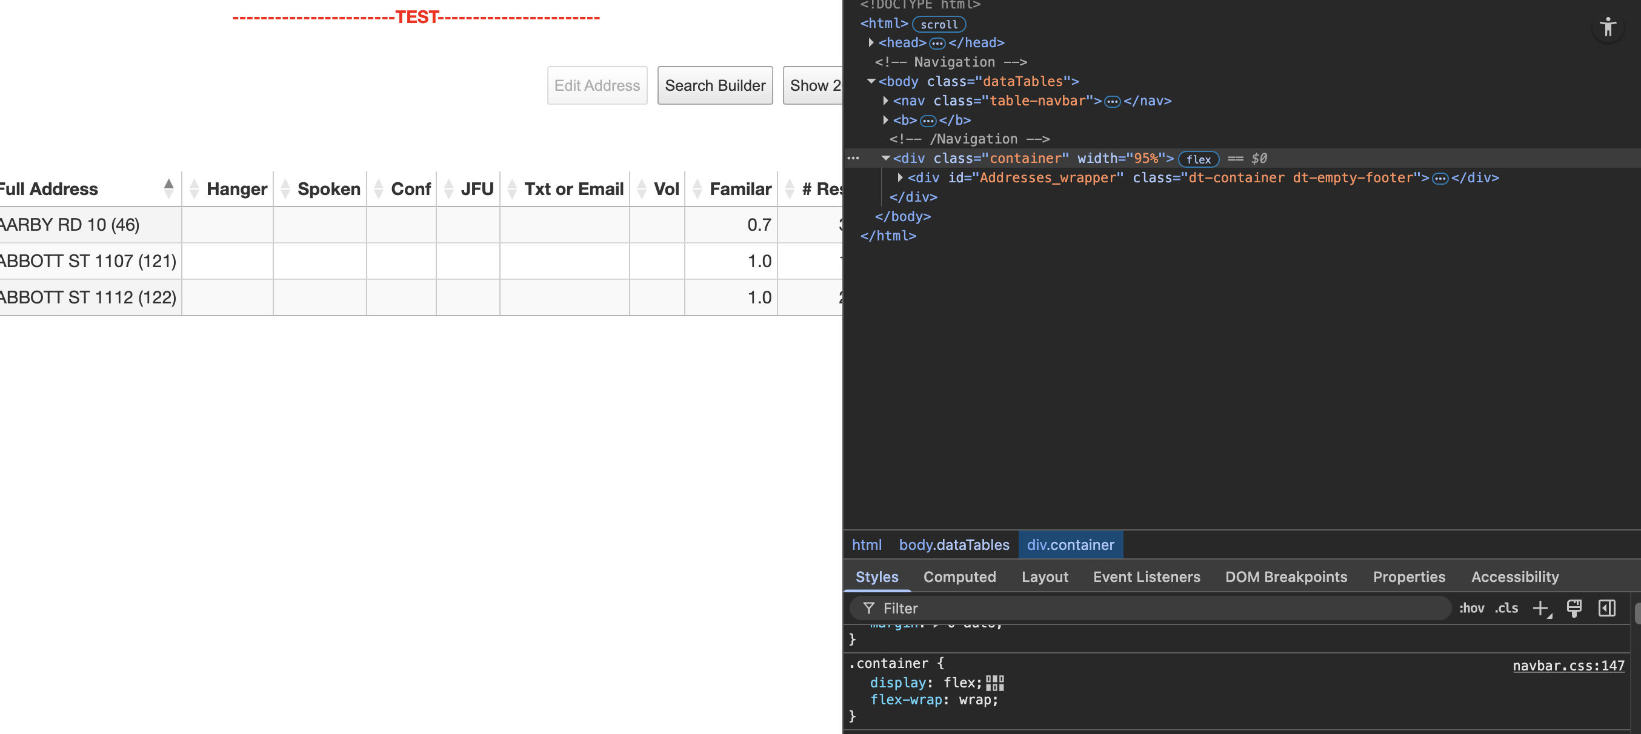Screen dimensions: 1641x734
Task: Click the three-dots gutter icon beside selected div
Action: 853,159
